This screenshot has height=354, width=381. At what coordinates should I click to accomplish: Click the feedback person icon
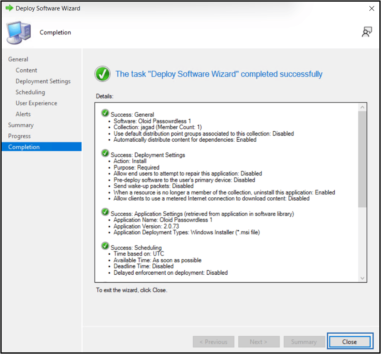(367, 32)
